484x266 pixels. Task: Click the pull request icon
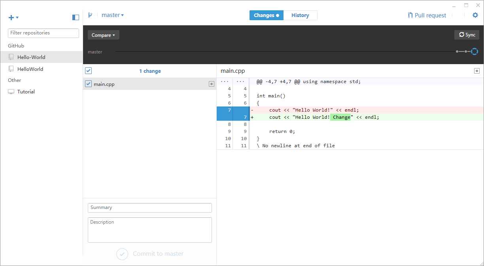pyautogui.click(x=410, y=15)
